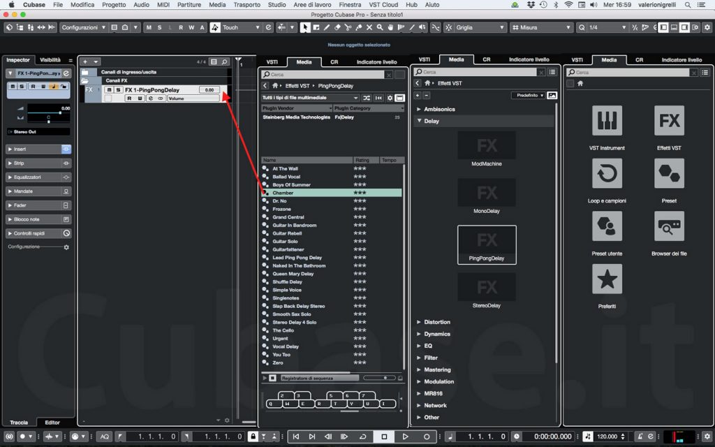Expand the Ambisonics category
The height and width of the screenshot is (447, 715).
pos(419,109)
